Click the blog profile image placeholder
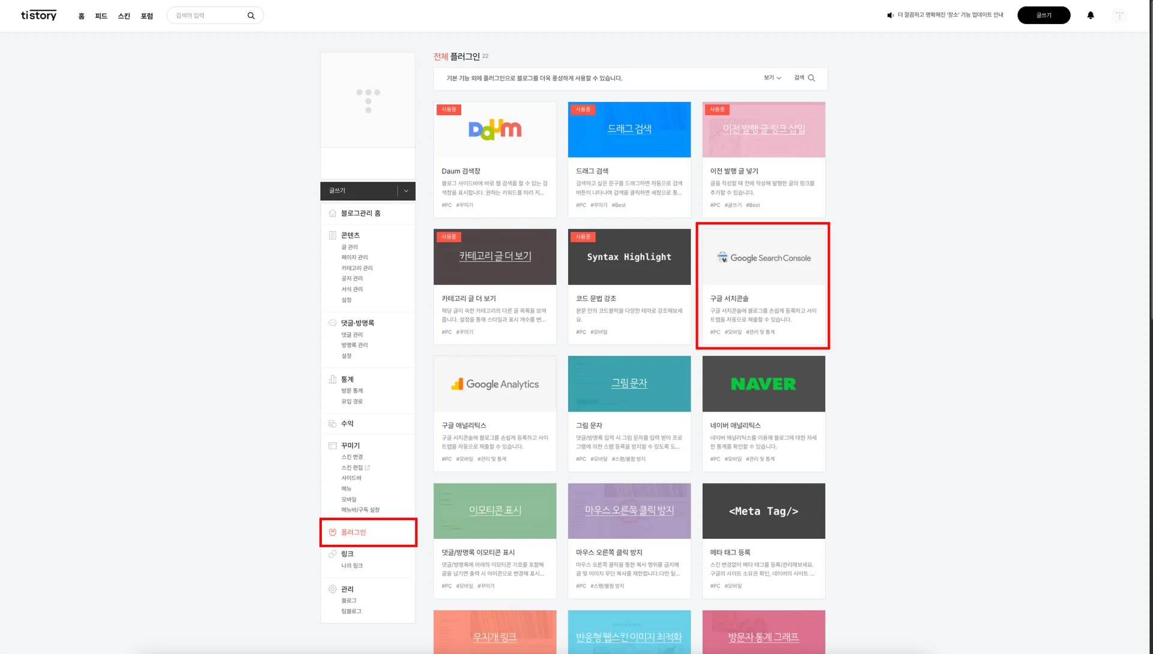 [368, 100]
